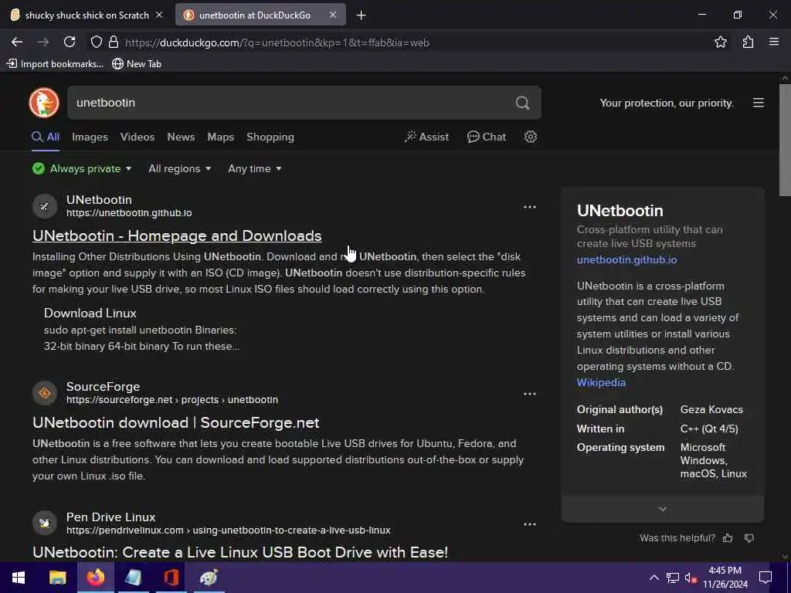Switch to Shopping results

click(x=270, y=137)
